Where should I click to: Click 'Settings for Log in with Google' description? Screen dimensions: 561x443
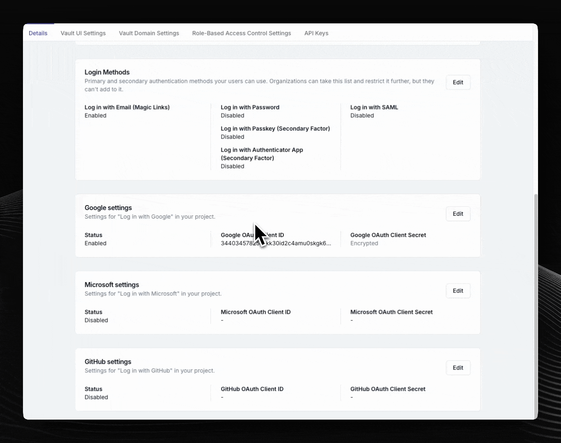tap(150, 217)
